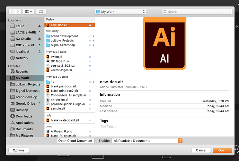
Task: Click the Options button
Action: pos(19,150)
